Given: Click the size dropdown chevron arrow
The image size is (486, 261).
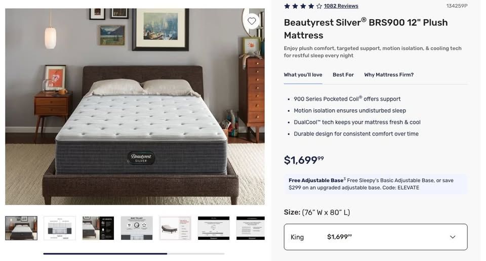Looking at the screenshot, I should (453, 237).
